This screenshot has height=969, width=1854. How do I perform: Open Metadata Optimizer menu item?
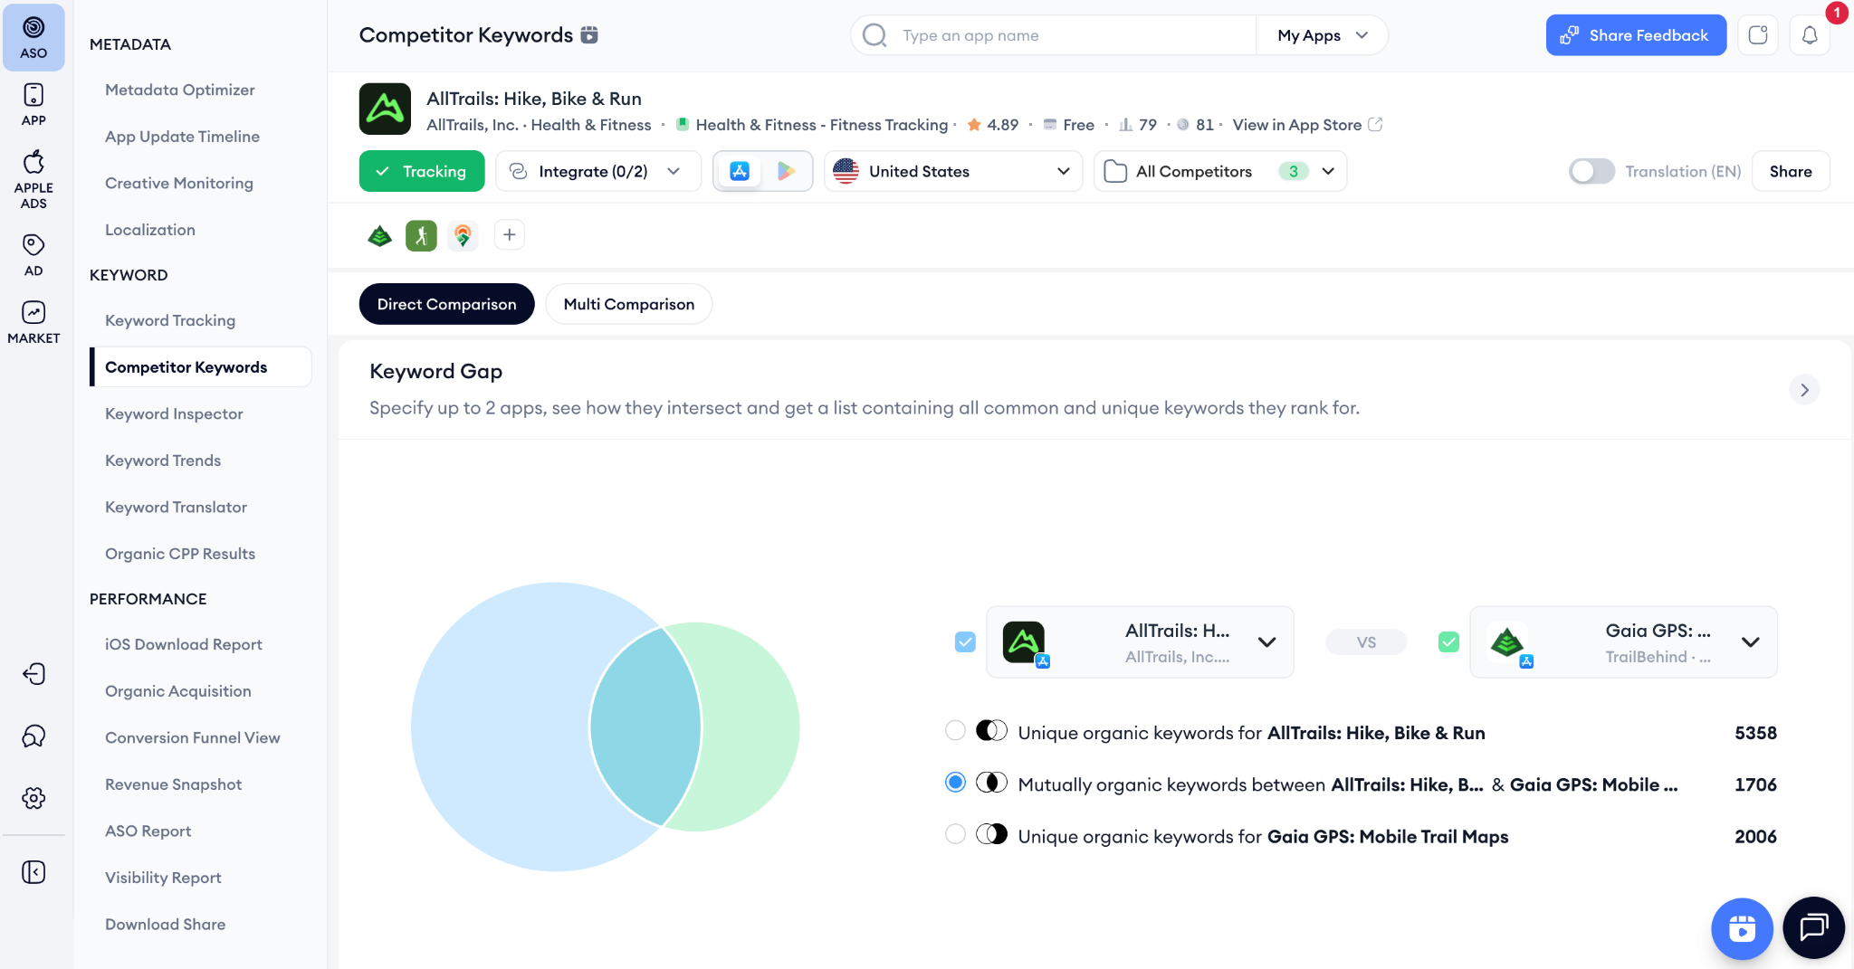coord(179,90)
